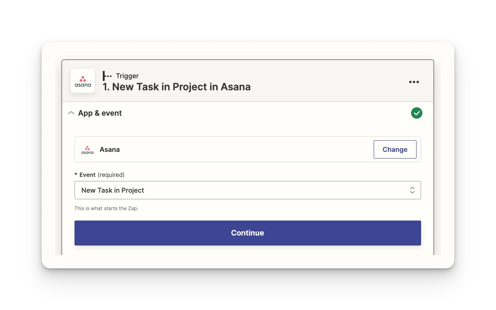
Task: Click the helper text This is what starts the Zap
Action: click(x=106, y=208)
